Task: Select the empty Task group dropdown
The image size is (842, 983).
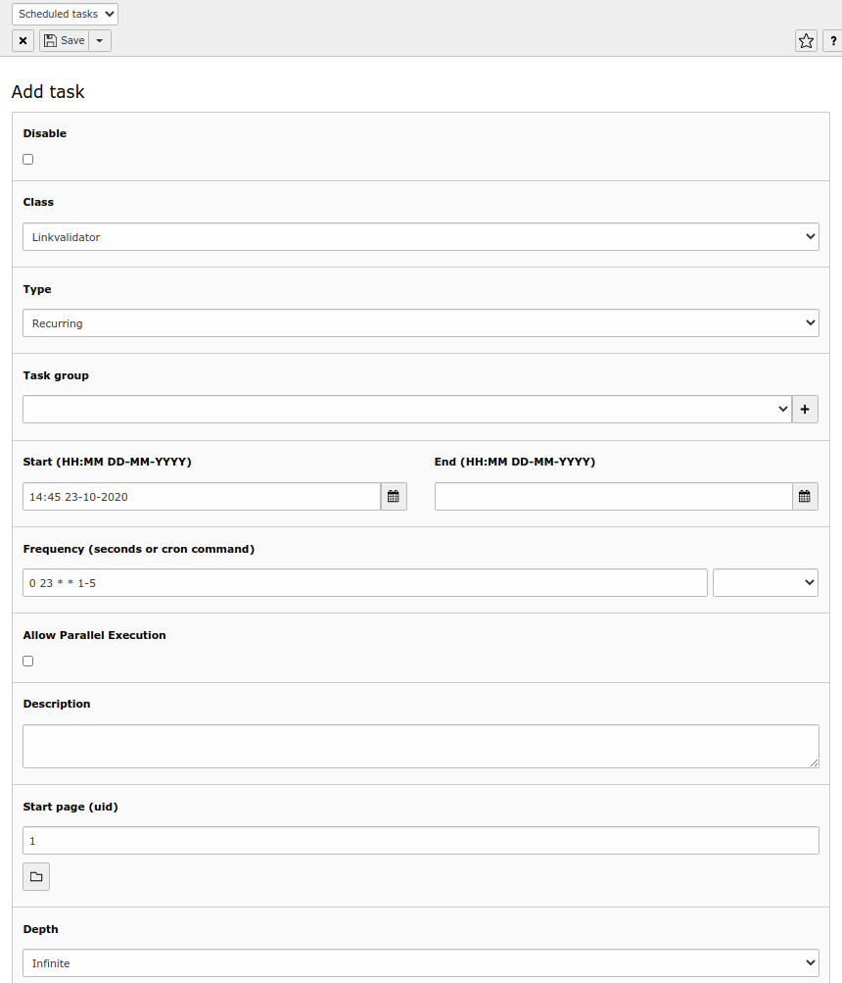Action: [406, 409]
